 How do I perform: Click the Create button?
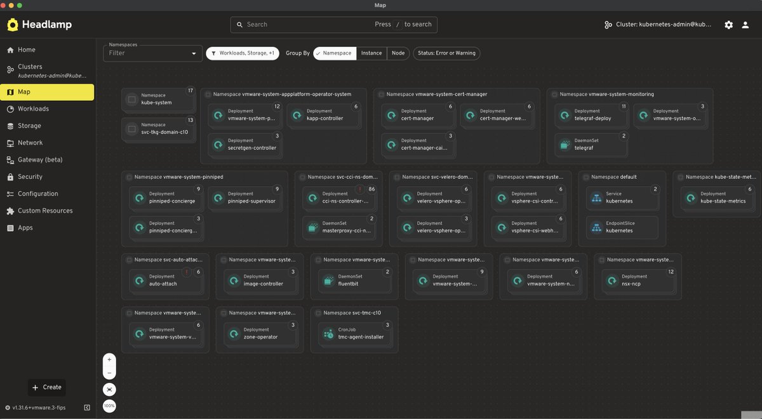(x=46, y=387)
